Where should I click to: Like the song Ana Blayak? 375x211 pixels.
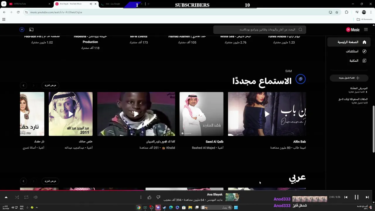click(x=149, y=198)
